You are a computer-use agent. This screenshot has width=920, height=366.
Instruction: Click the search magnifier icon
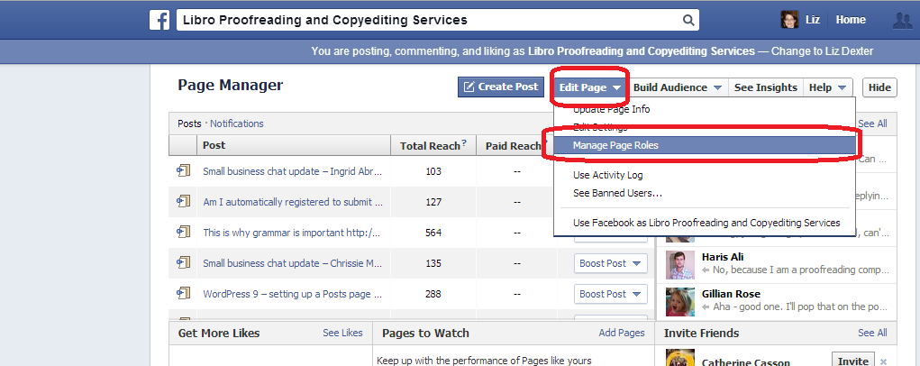coord(688,20)
